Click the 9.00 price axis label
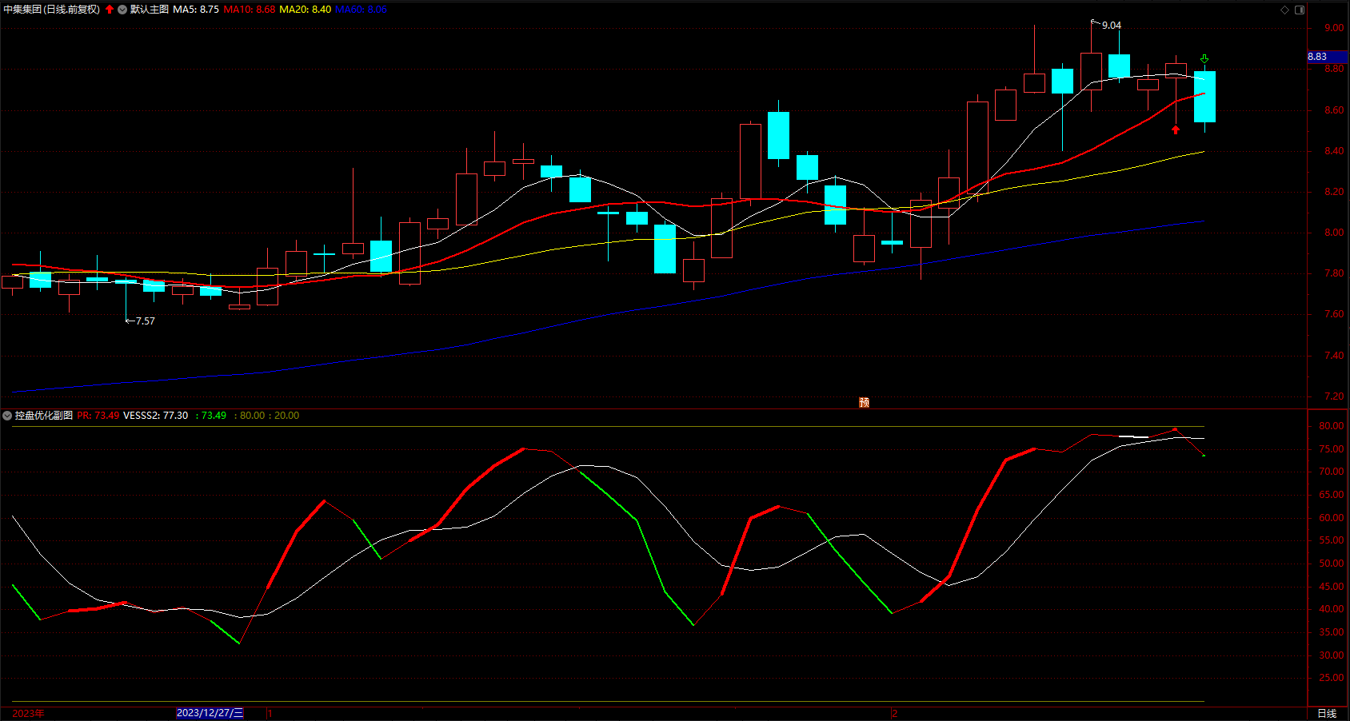This screenshot has width=1350, height=721. tap(1334, 28)
